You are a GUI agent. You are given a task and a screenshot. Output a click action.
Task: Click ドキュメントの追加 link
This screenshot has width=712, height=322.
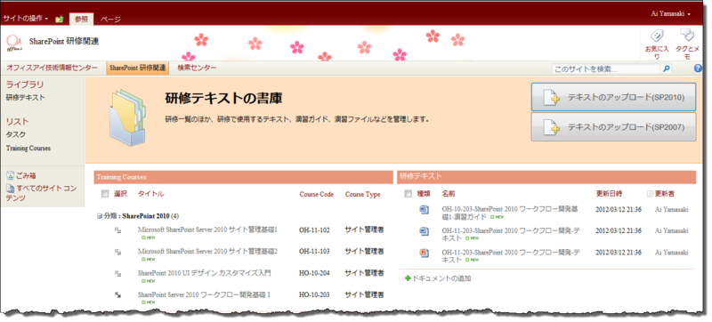click(441, 278)
